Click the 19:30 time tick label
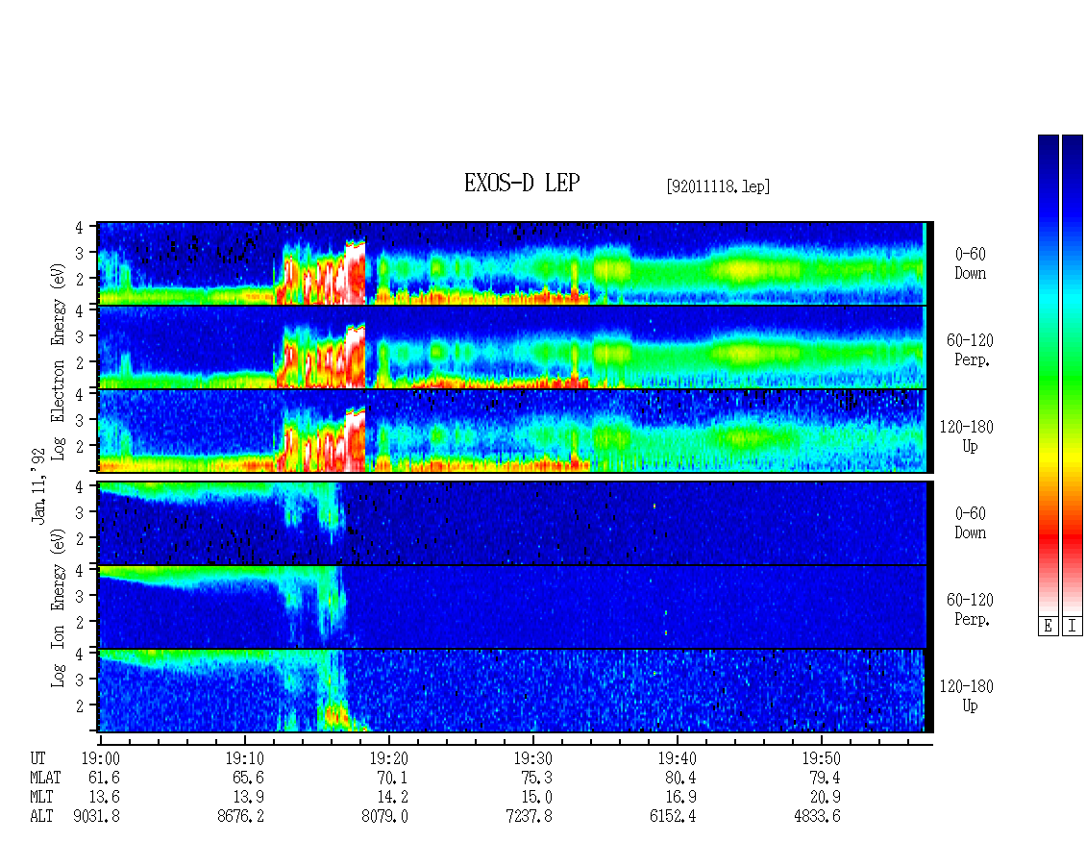Image resolution: width=1086 pixels, height=841 pixels. tap(532, 758)
